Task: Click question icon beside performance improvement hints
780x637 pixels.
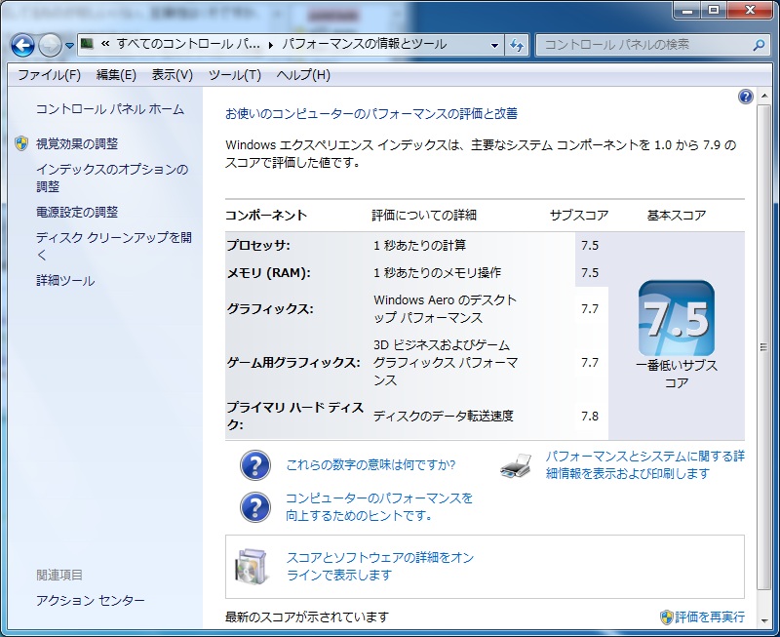Action: pos(254,507)
